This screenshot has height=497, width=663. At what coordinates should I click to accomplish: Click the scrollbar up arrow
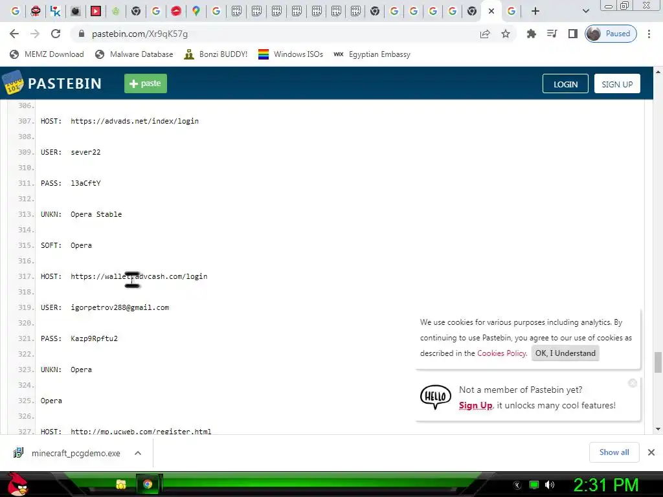[x=658, y=72]
